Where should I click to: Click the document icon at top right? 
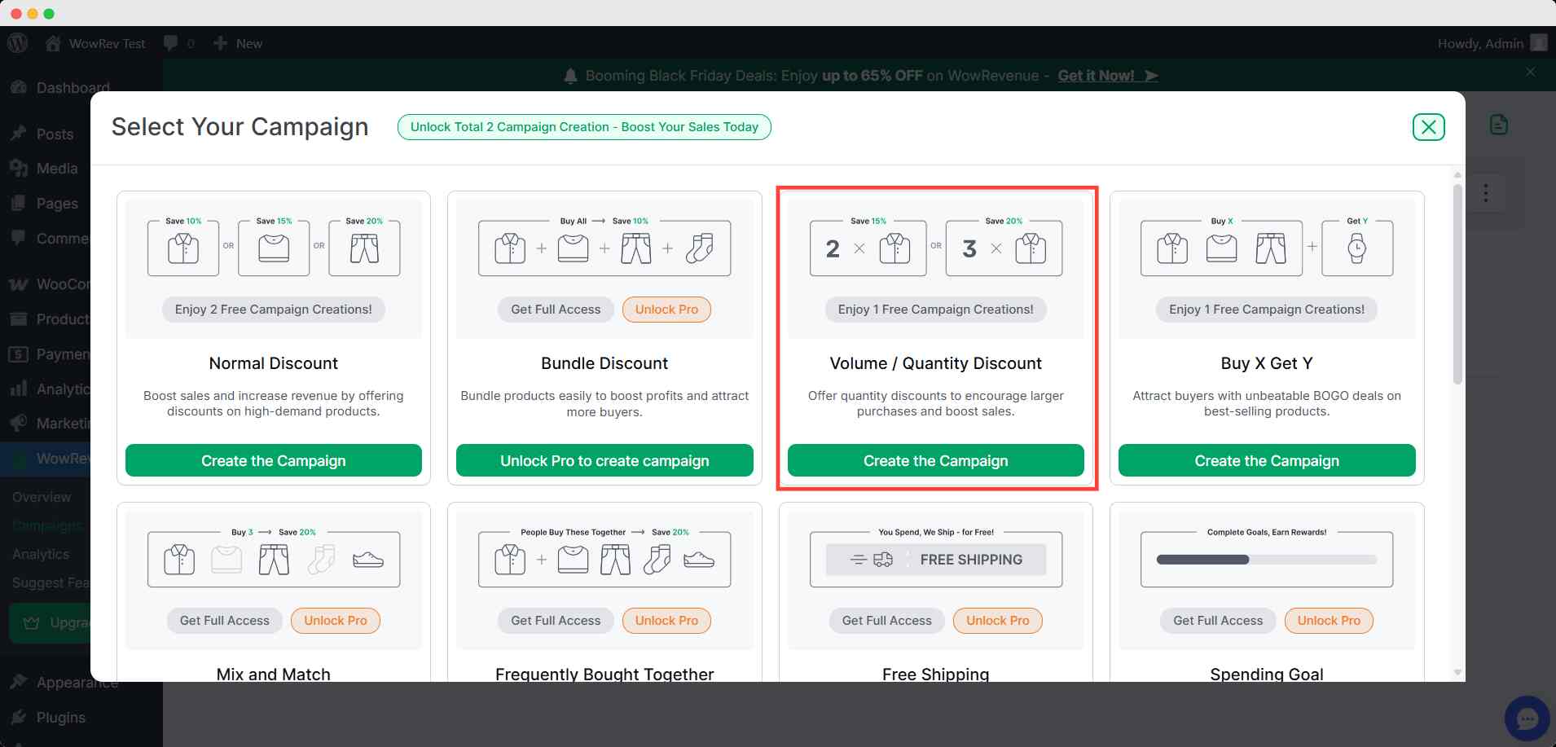1498,125
